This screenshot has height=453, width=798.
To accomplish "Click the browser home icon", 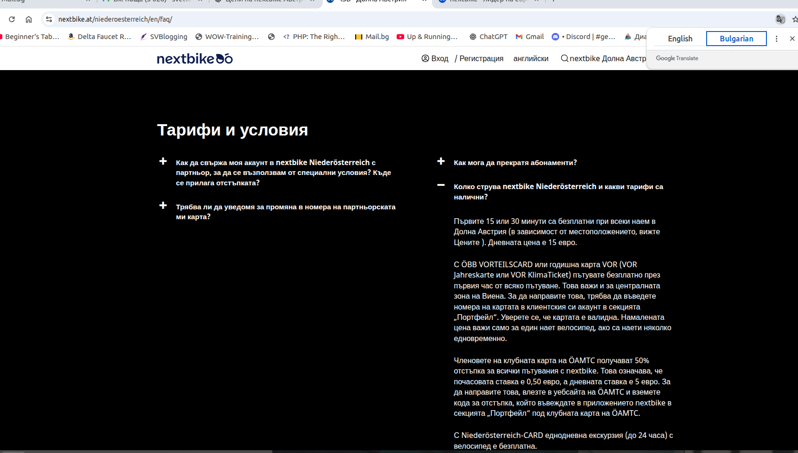I will point(29,19).
